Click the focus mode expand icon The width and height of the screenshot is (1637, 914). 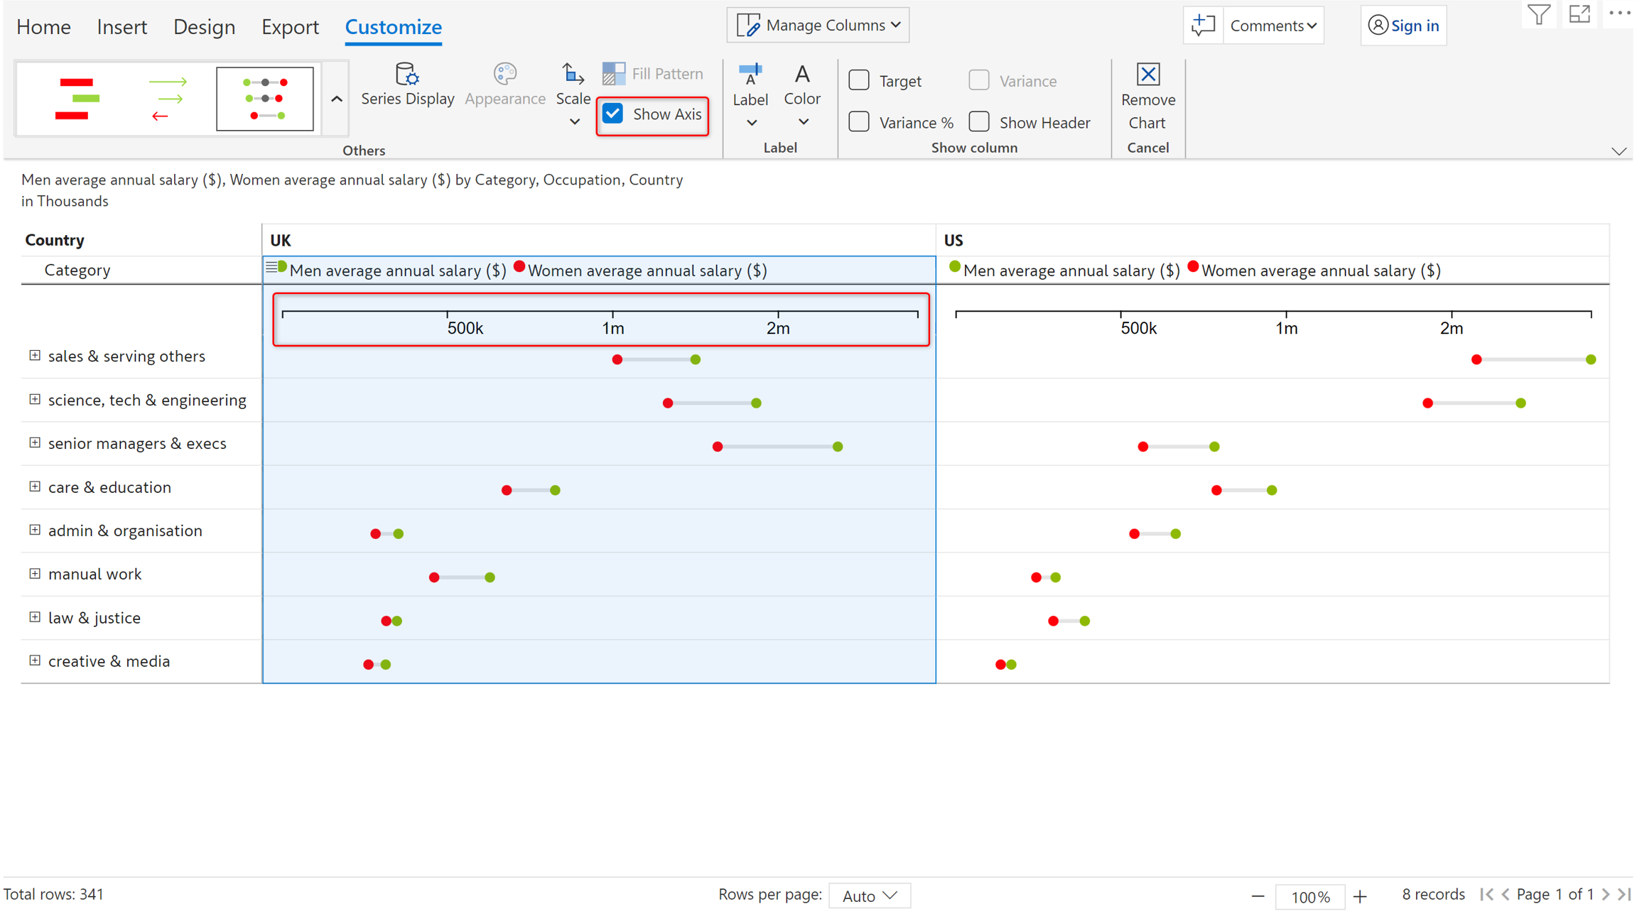[x=1579, y=14]
